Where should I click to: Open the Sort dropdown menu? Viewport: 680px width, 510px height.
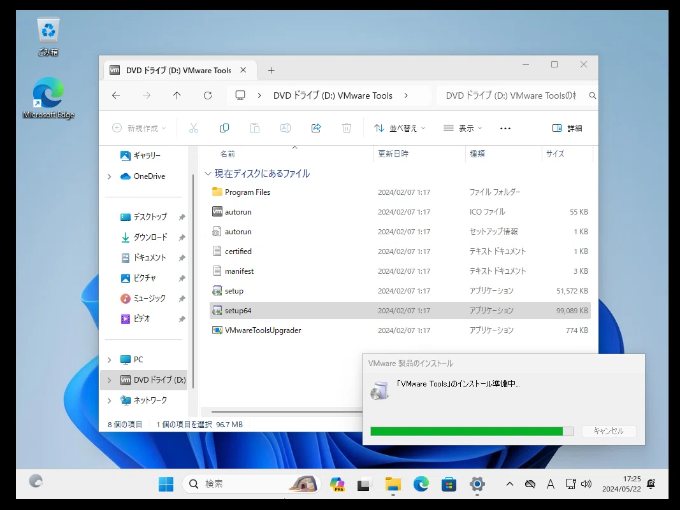400,128
